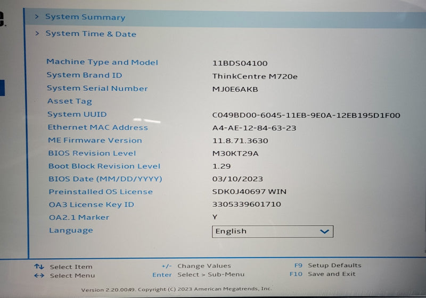Select the BIOS Date (MM/DD/YYYY) label
This screenshot has height=298, width=426.
pos(105,179)
